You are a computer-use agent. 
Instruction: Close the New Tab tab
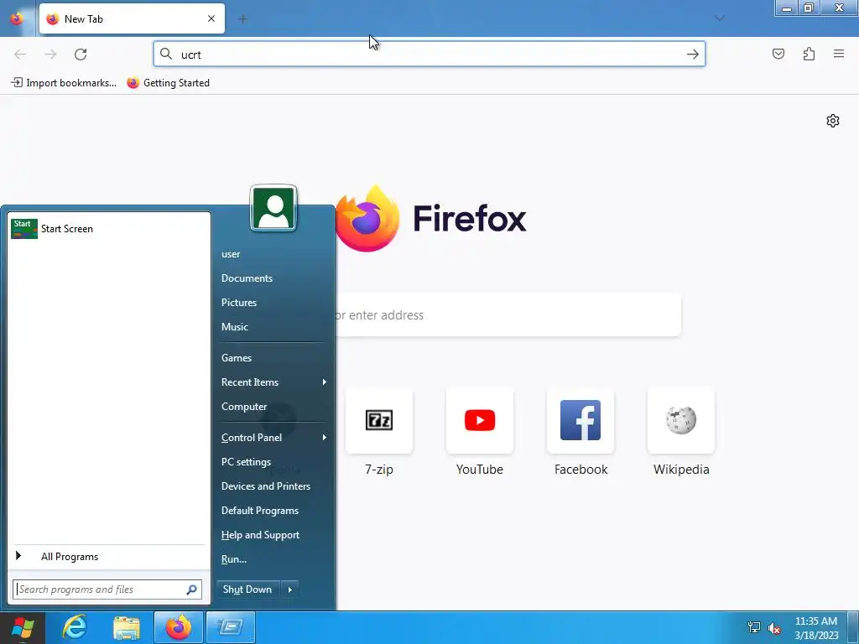click(x=211, y=18)
